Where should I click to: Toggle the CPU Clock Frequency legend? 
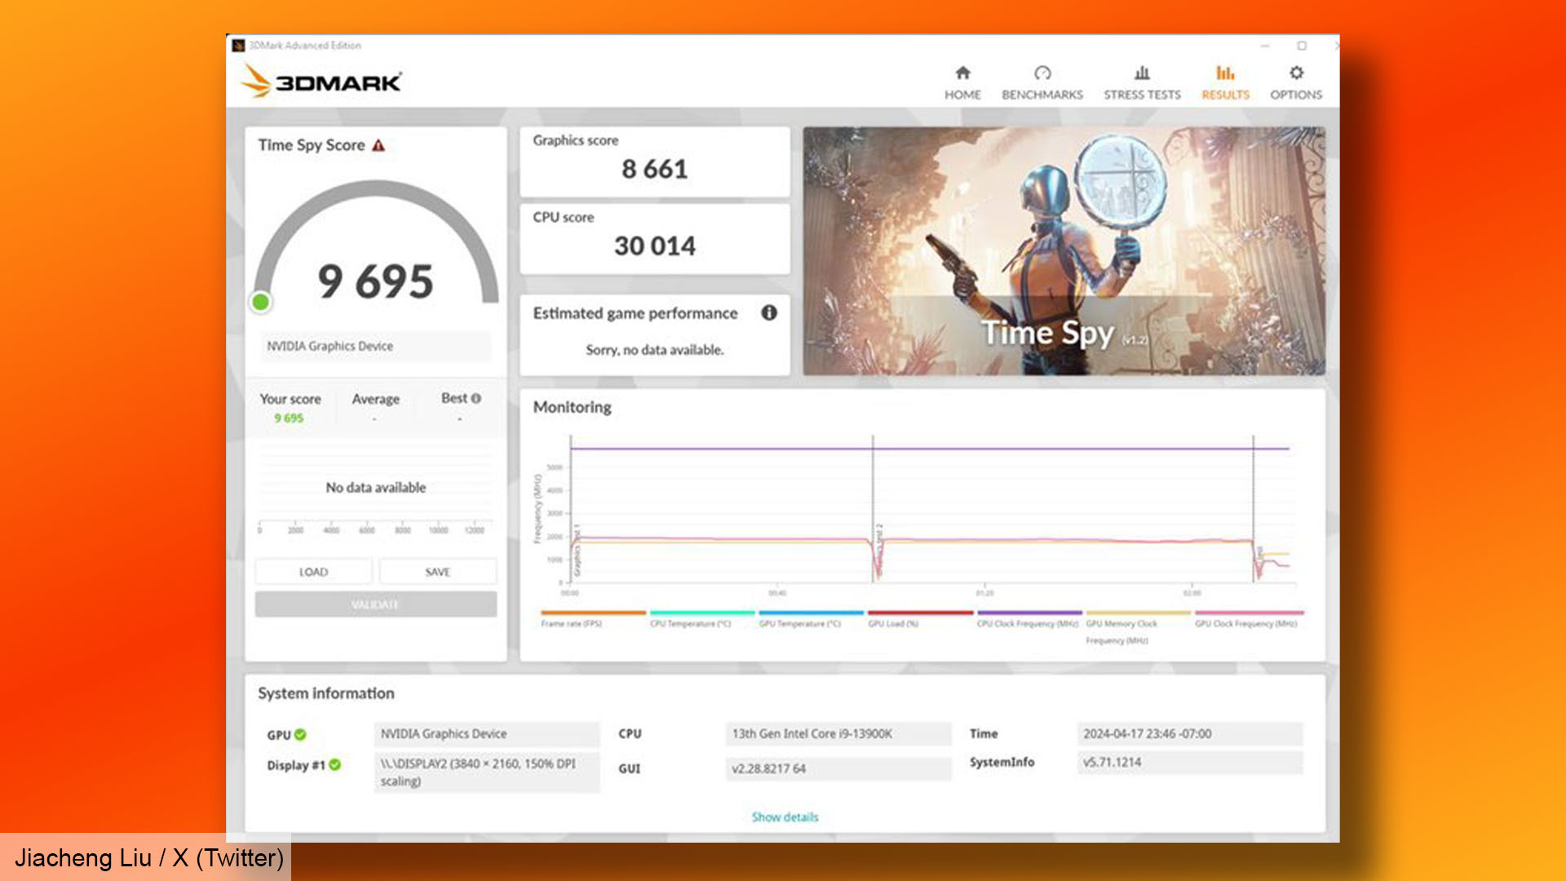coord(1029,619)
